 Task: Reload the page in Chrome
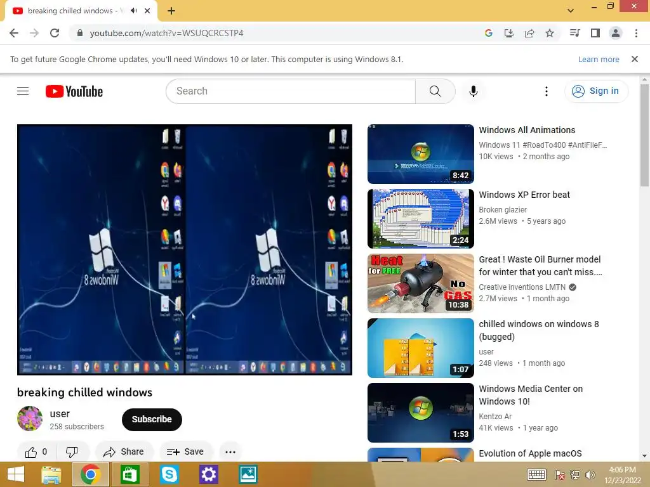click(55, 33)
